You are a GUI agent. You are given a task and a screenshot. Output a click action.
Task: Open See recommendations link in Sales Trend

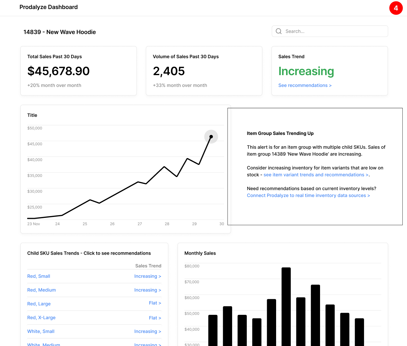305,85
